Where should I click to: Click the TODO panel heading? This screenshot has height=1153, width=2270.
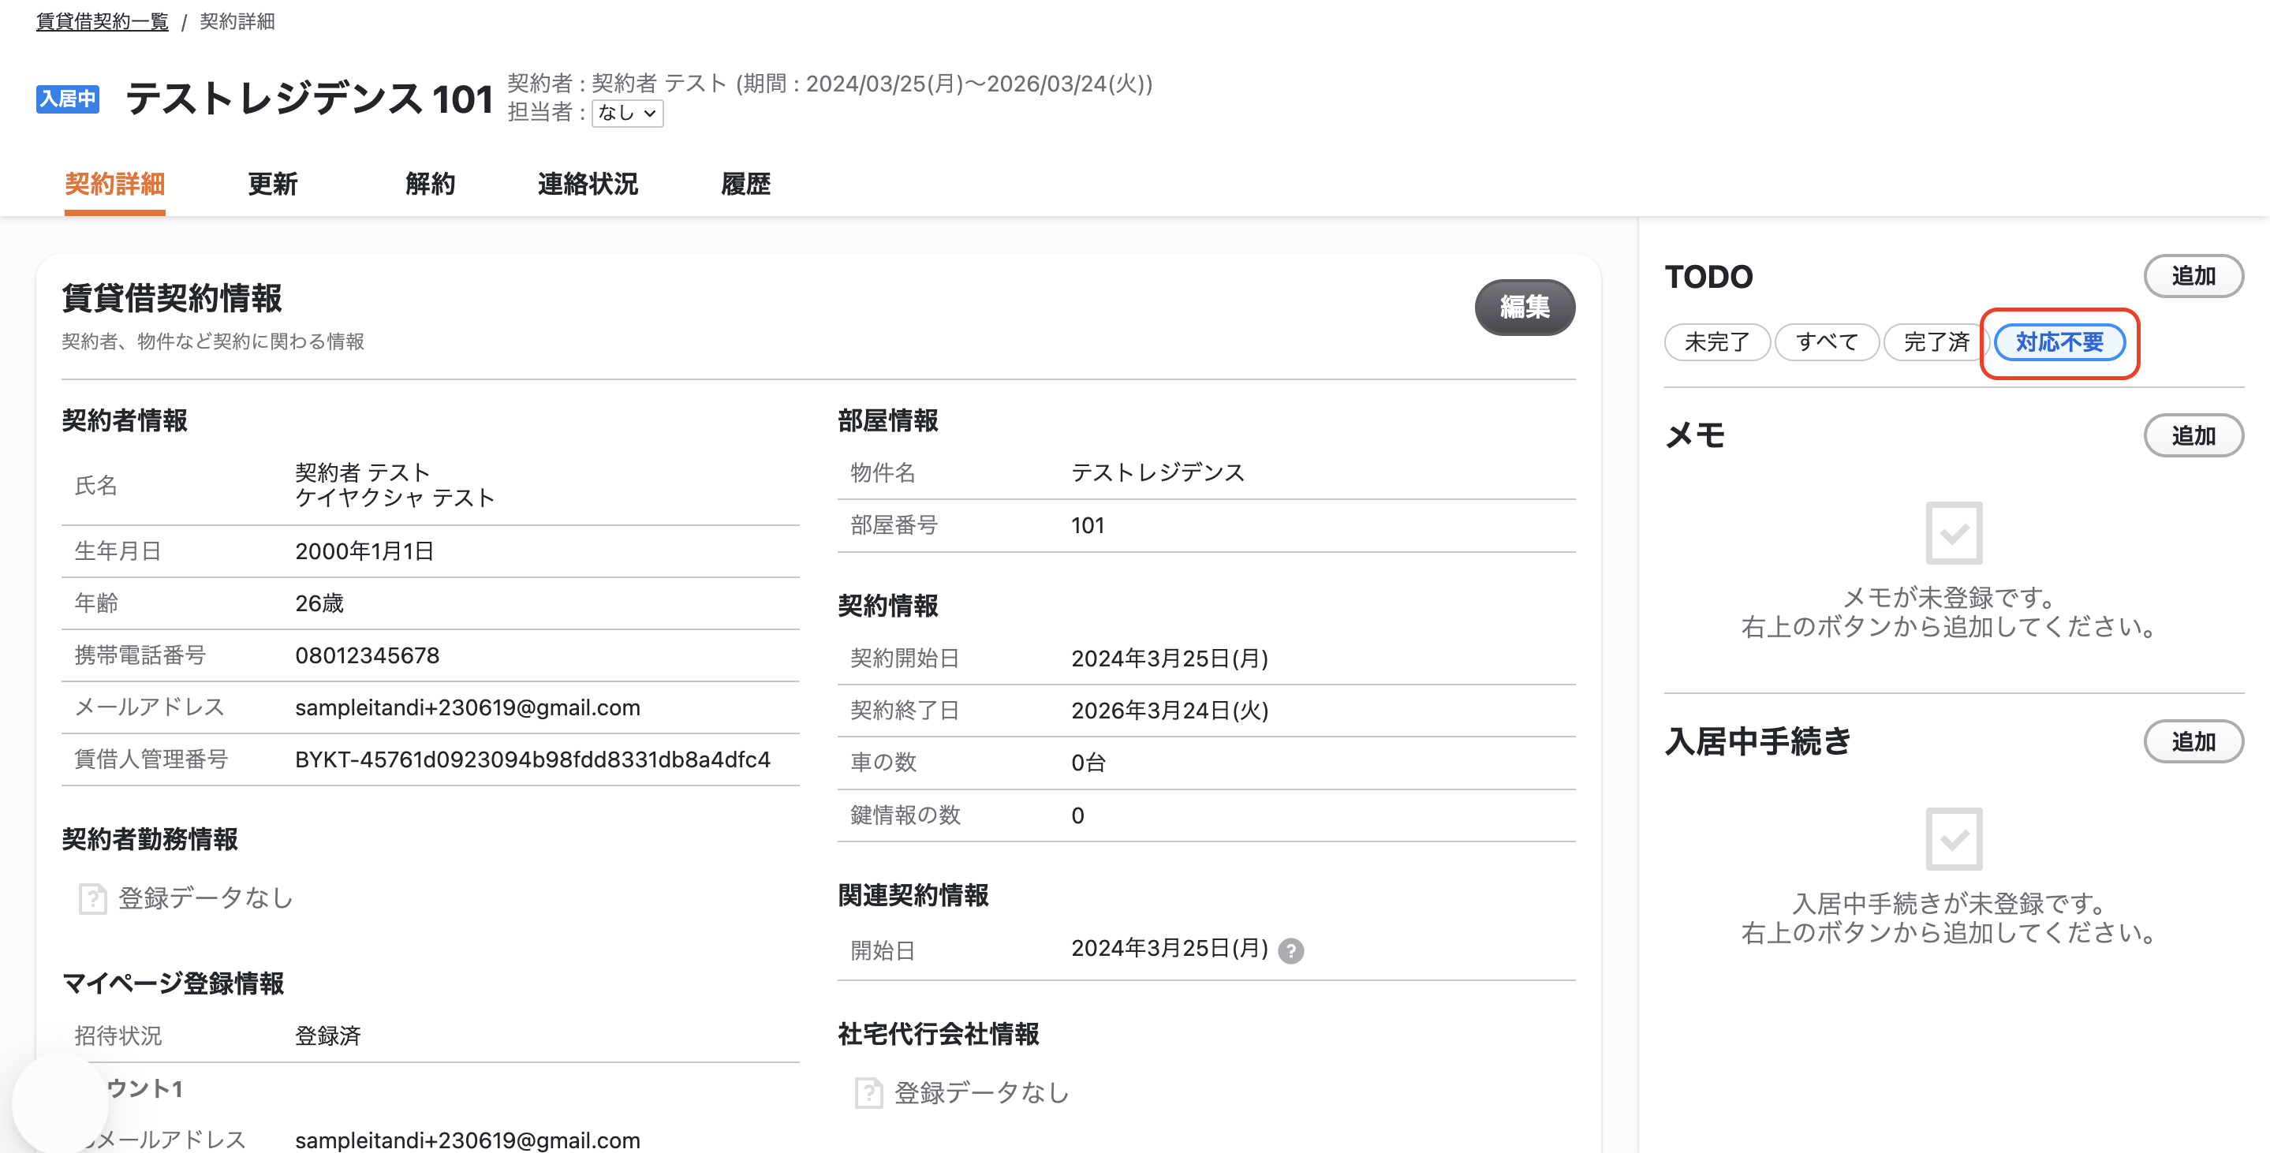coord(1708,277)
